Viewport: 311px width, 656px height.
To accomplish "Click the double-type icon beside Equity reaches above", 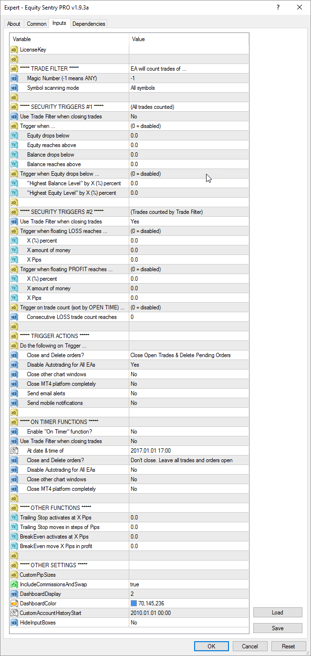I will click(x=14, y=145).
